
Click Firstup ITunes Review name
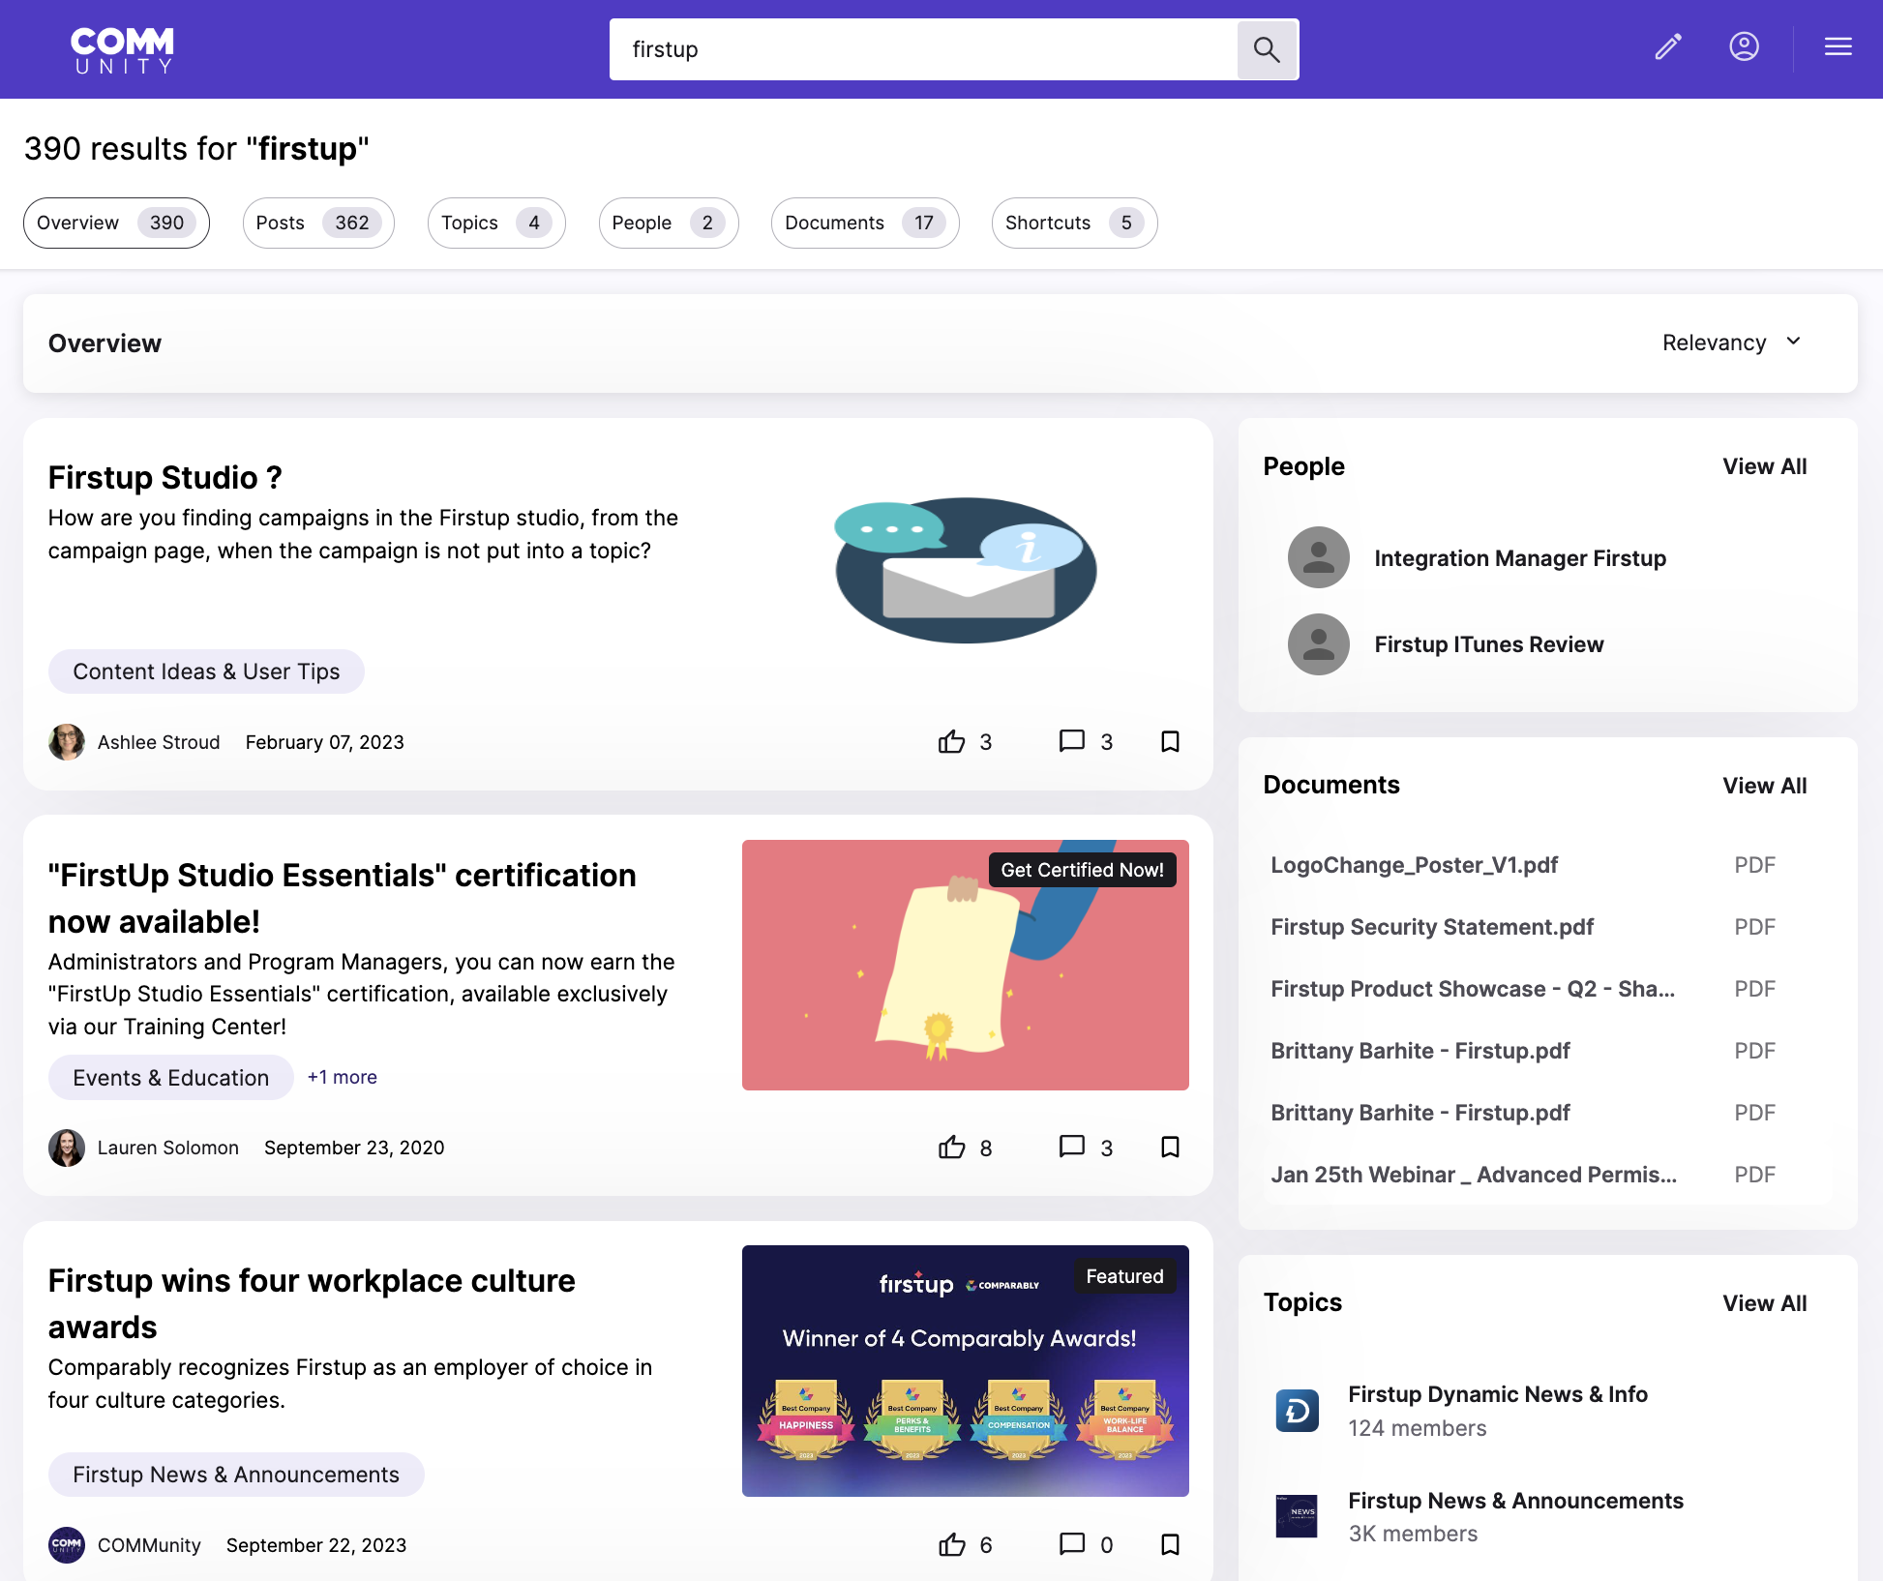point(1489,644)
